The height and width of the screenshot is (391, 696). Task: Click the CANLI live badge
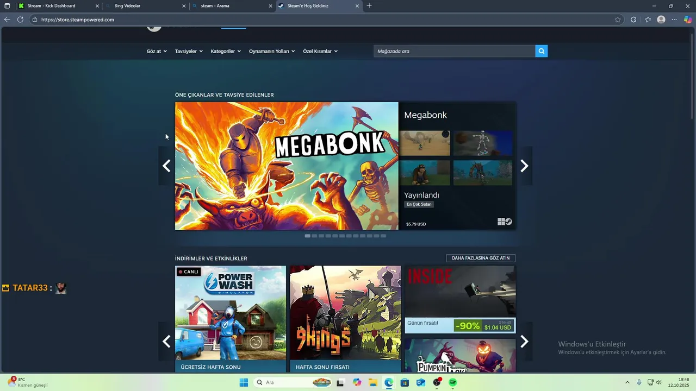(189, 272)
